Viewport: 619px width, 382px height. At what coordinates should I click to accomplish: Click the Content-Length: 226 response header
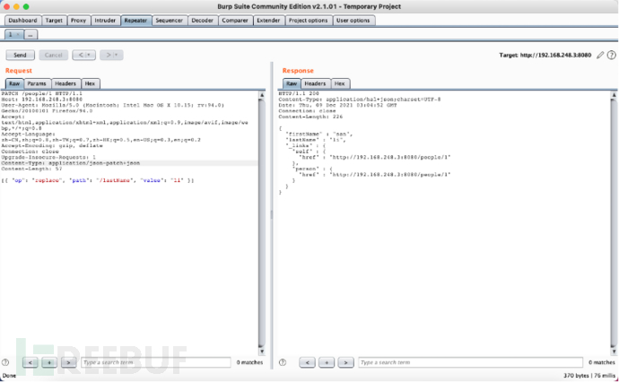coord(310,117)
